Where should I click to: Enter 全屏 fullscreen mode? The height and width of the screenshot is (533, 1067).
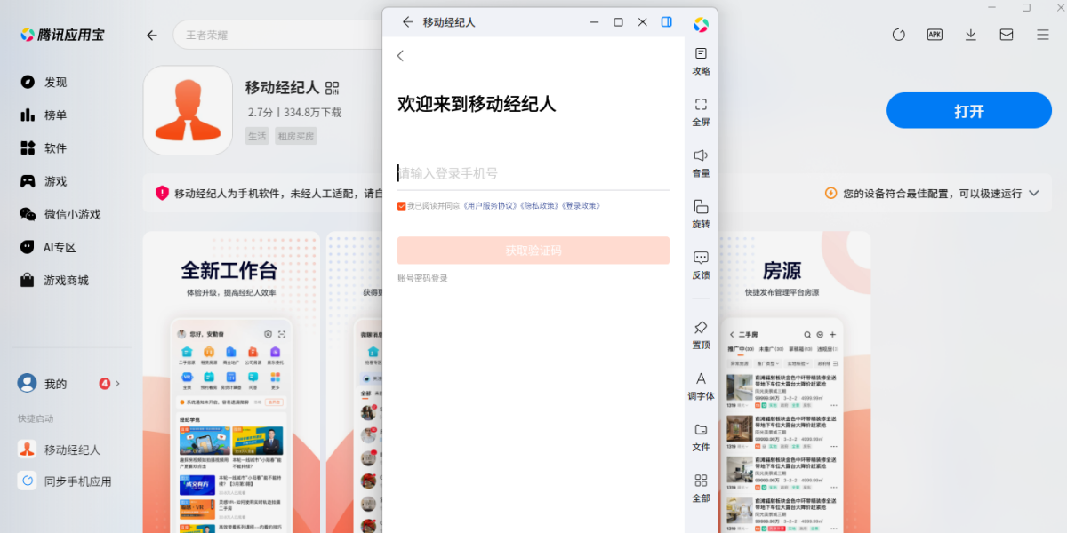(x=701, y=112)
